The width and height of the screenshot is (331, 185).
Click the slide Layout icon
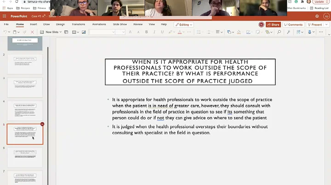74,32
